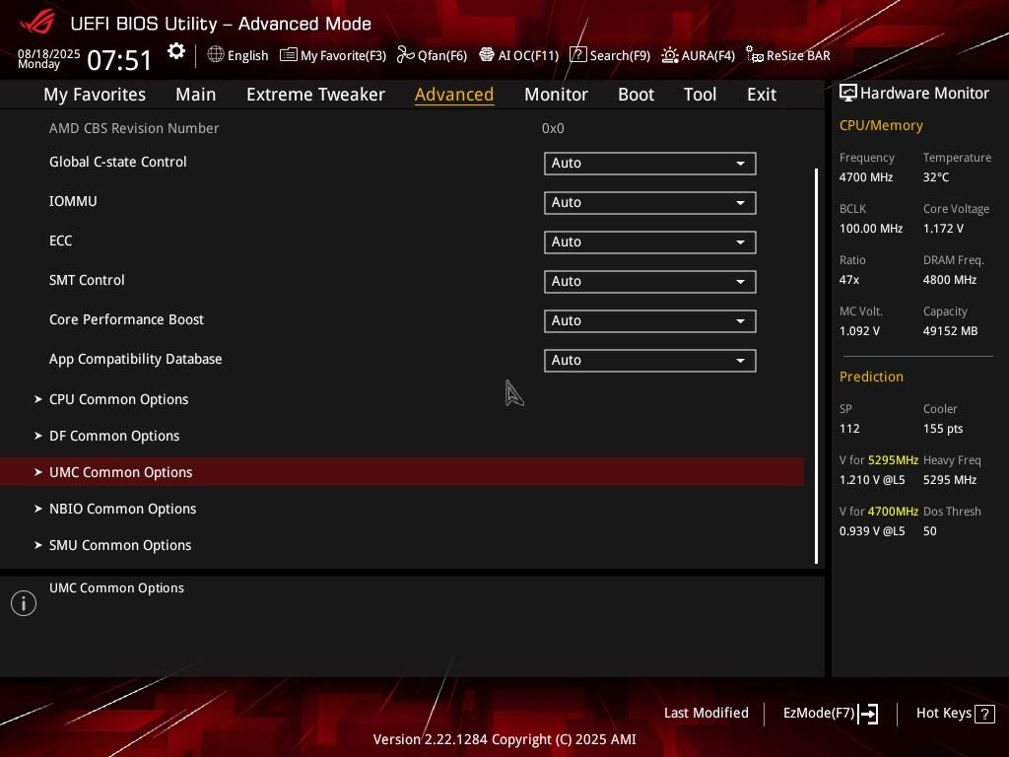Click the Hot Keys label
1009x757 pixels.
point(943,714)
